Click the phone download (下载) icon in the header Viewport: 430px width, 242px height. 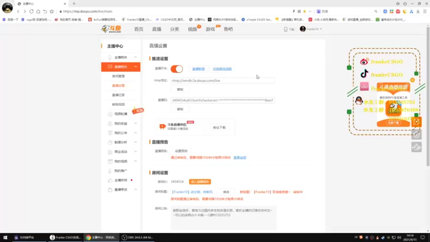tap(286, 29)
